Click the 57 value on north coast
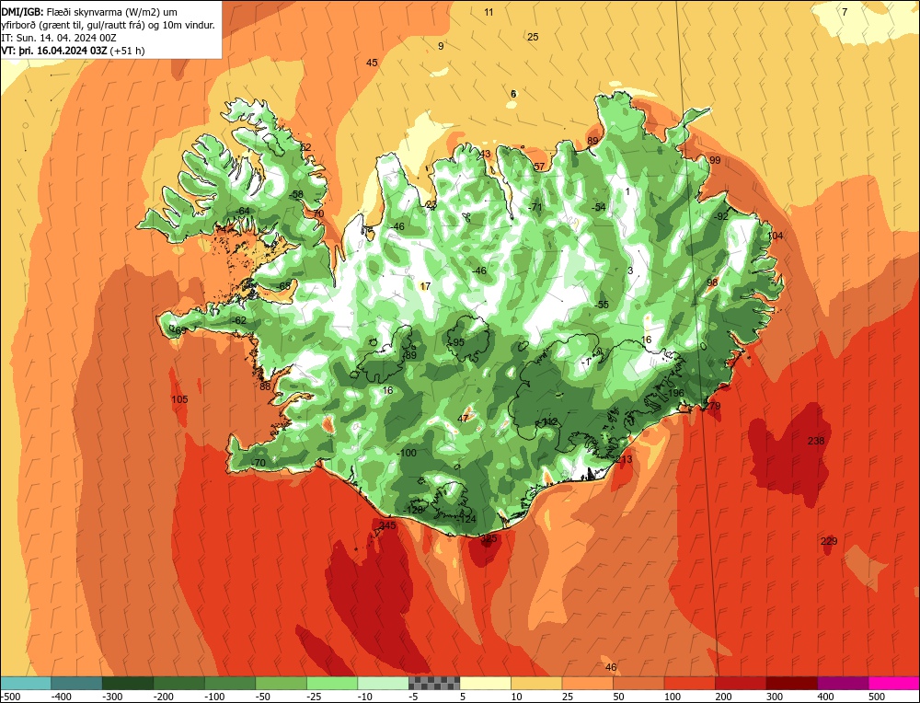 (x=539, y=167)
